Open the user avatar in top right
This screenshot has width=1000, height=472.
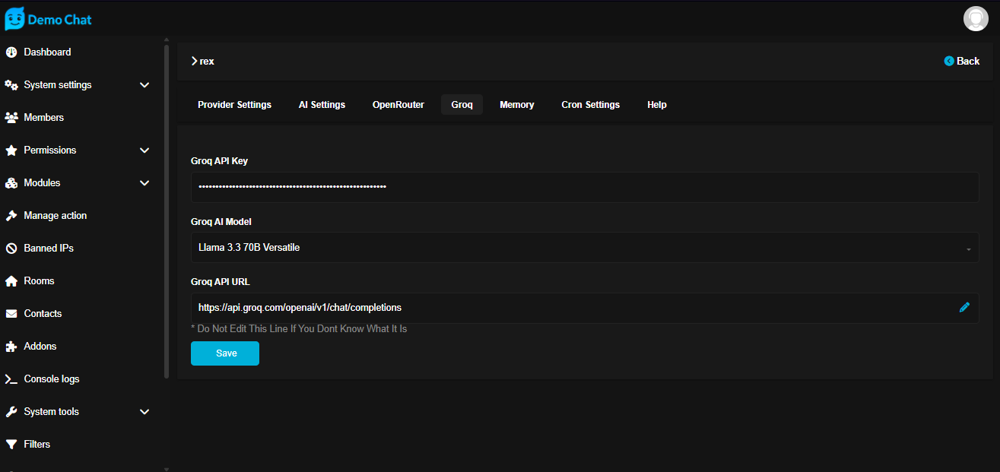(x=976, y=18)
